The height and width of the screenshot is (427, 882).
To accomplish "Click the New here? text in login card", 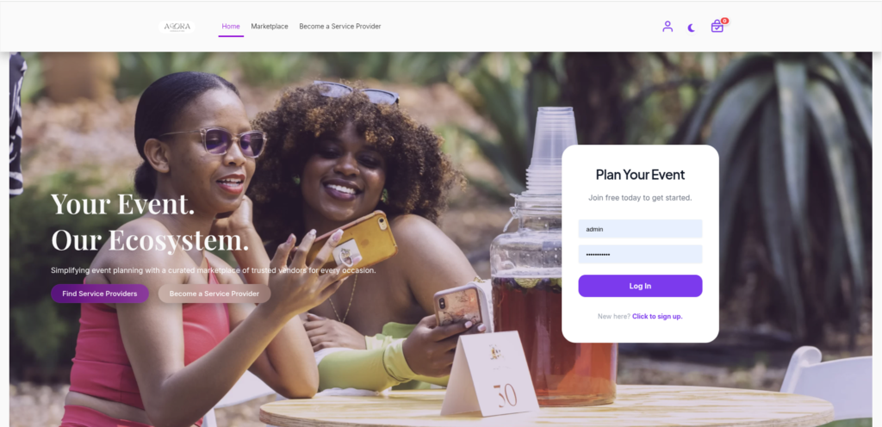I will (613, 316).
